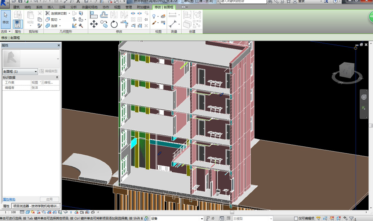Open the 剖面框 type selector dropdown

coord(36,71)
